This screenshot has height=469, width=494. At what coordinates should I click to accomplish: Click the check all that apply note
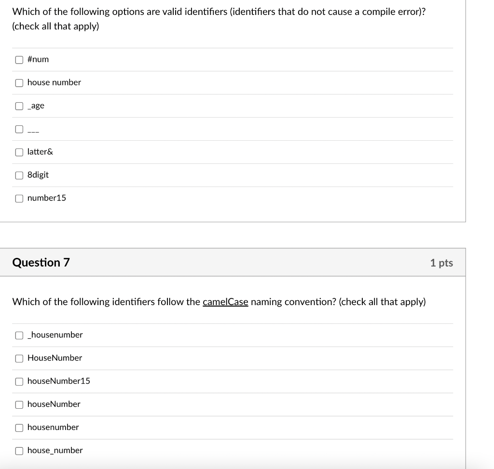55,26
